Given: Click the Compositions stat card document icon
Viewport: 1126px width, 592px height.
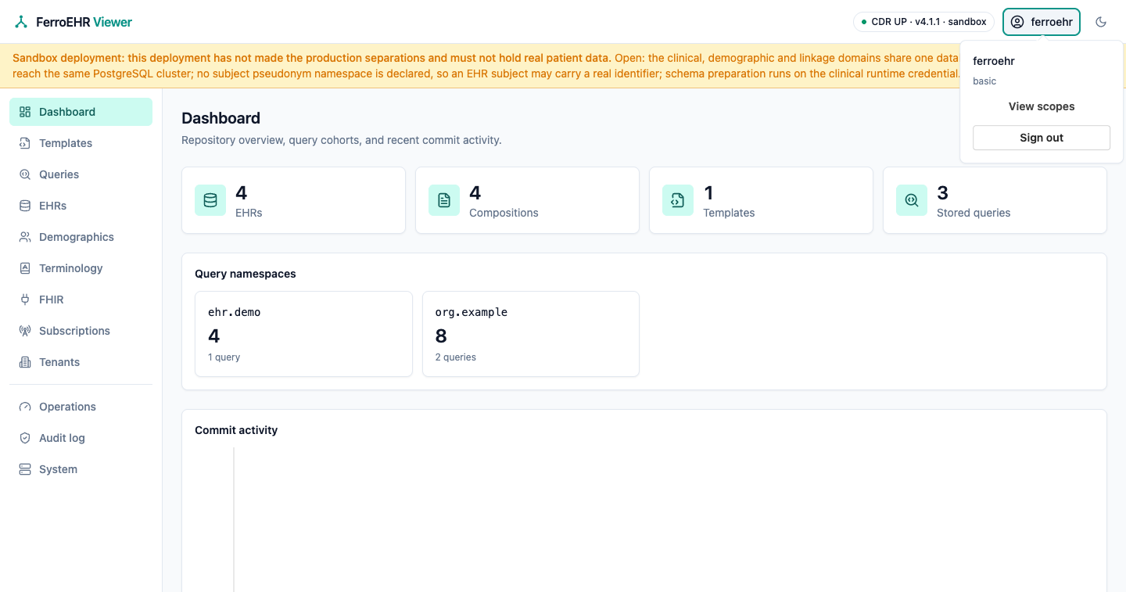Looking at the screenshot, I should [x=444, y=200].
